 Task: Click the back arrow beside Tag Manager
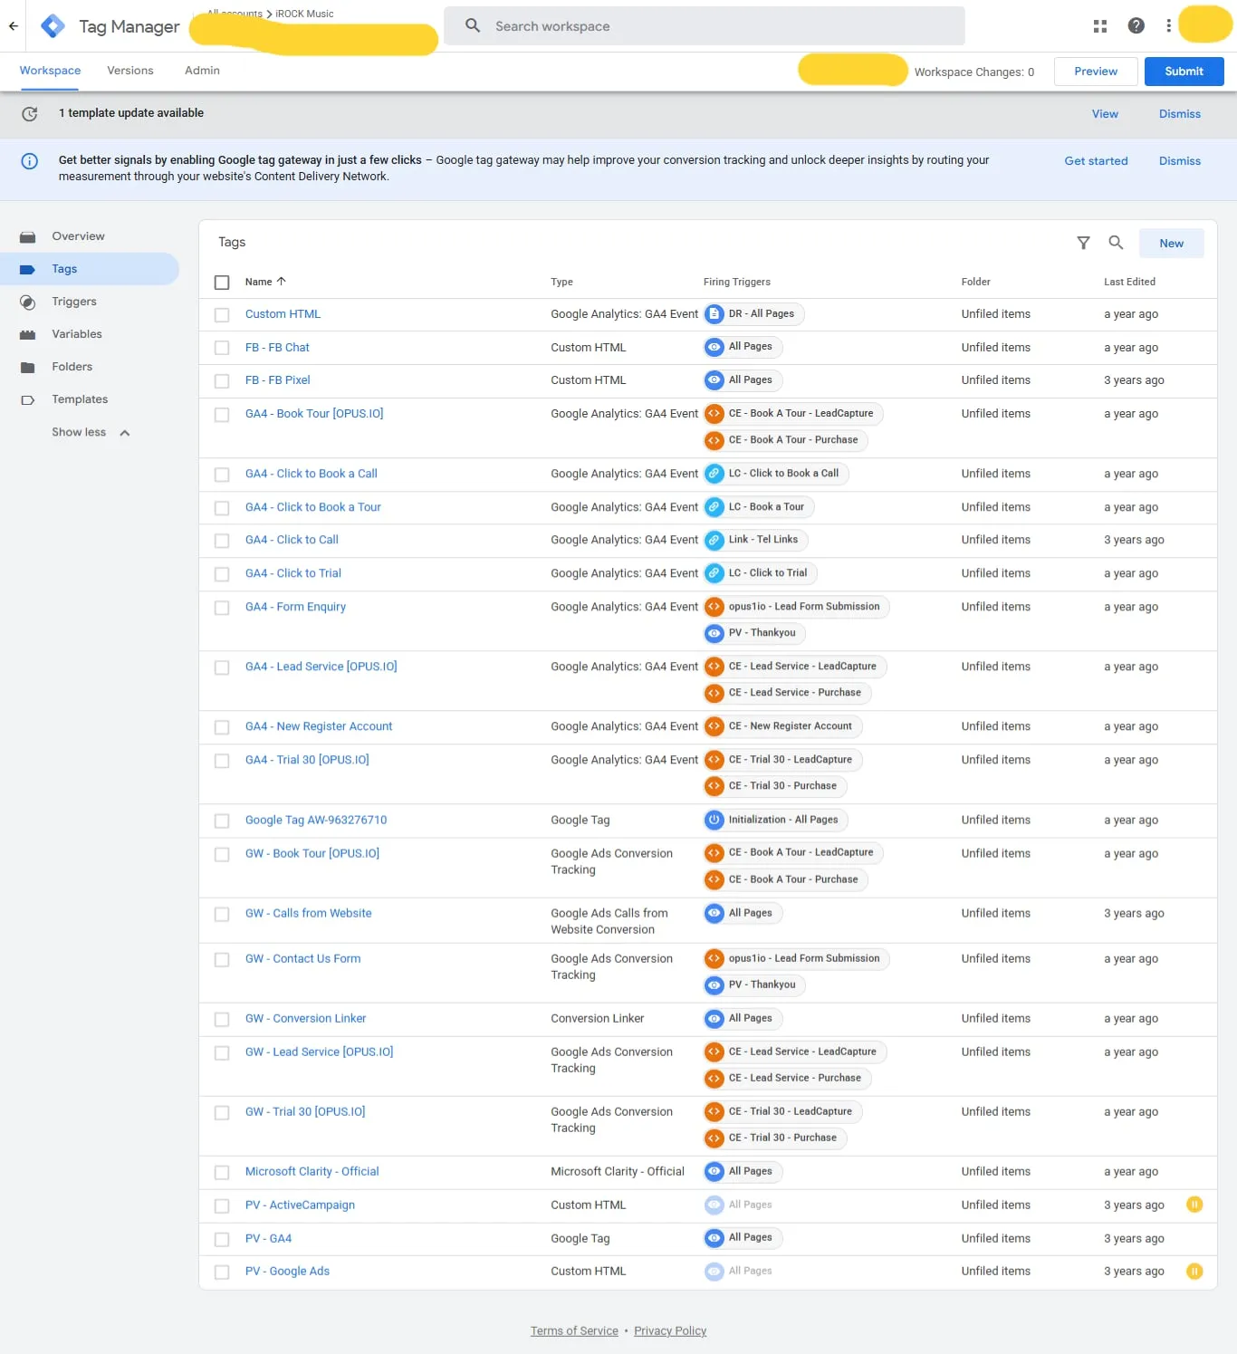click(x=14, y=26)
